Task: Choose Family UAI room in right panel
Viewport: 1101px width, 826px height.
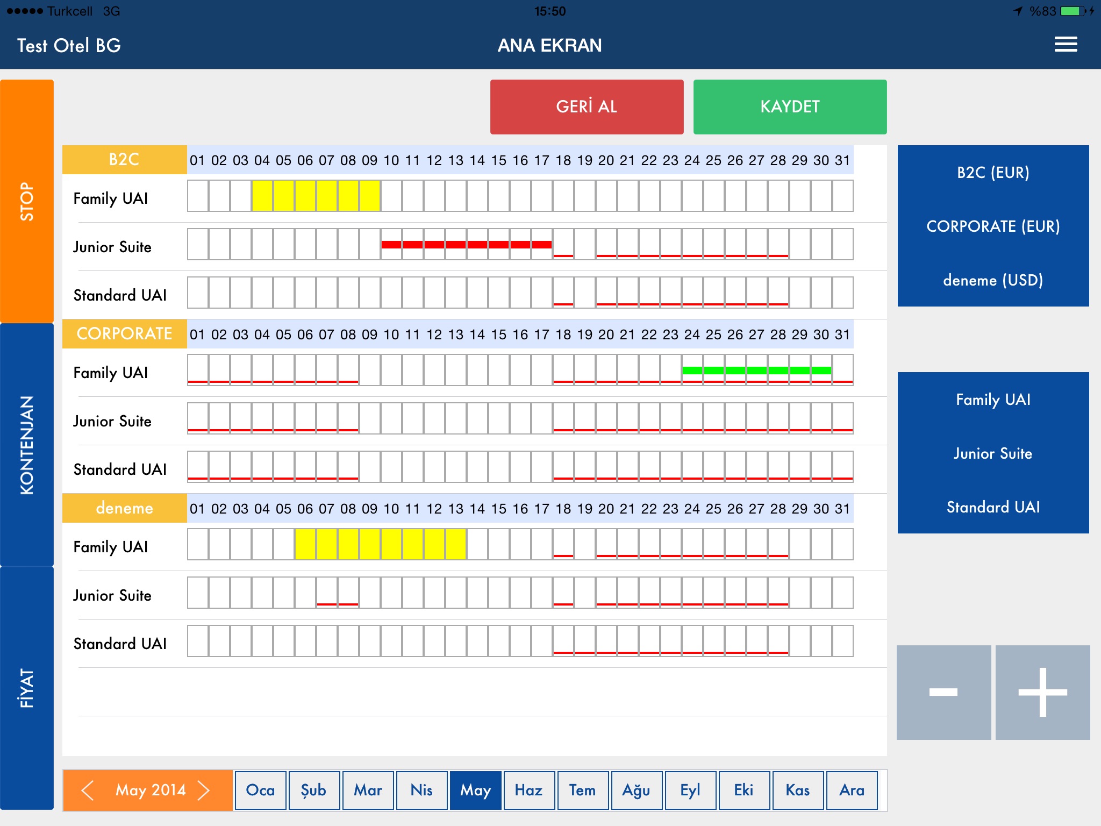Action: [993, 400]
